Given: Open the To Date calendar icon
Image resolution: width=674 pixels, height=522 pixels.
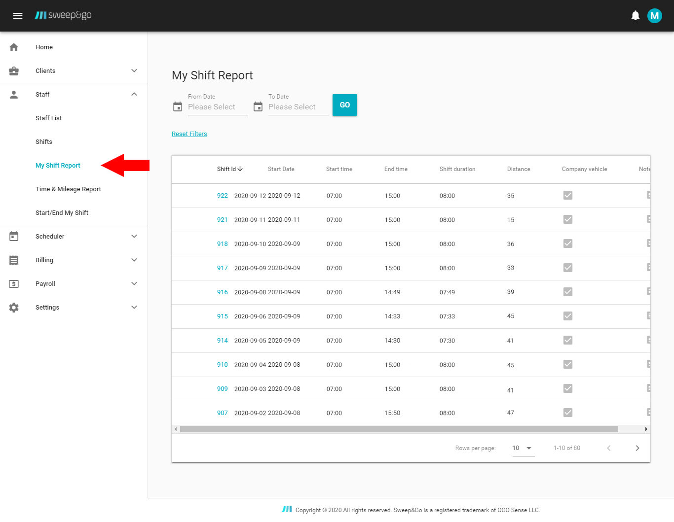Looking at the screenshot, I should (x=258, y=106).
